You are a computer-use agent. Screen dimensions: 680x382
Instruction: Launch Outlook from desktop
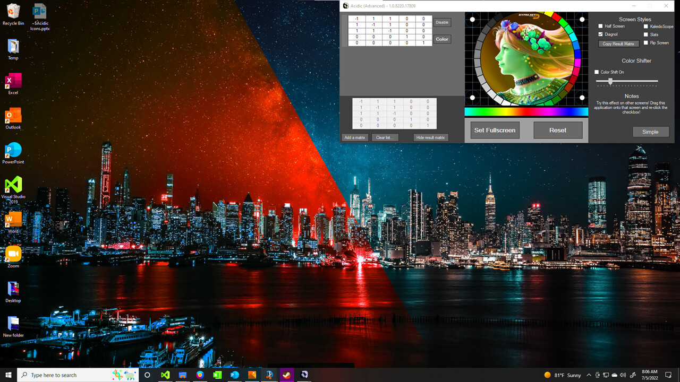click(x=13, y=116)
